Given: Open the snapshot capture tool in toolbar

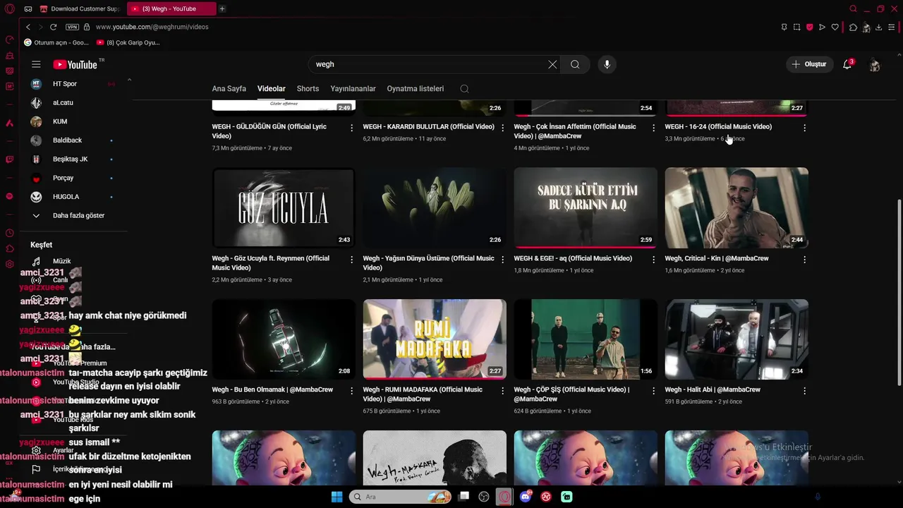Looking at the screenshot, I should pos(796,27).
